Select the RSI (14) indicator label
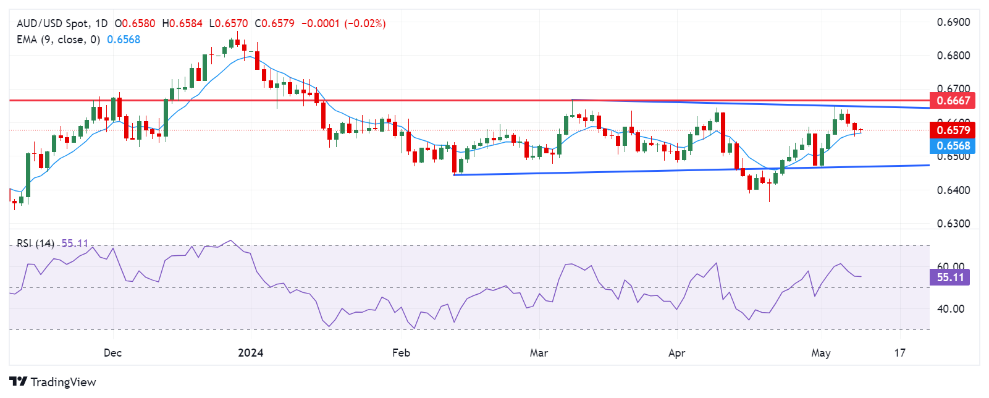The width and height of the screenshot is (989, 398). click(35, 243)
